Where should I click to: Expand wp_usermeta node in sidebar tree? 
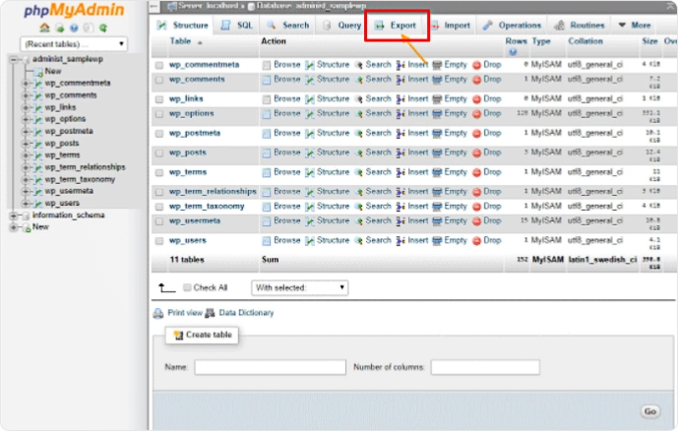(26, 191)
